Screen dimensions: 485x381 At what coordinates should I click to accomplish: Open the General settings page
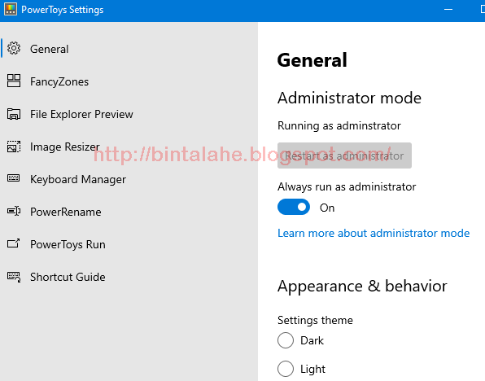pos(129,49)
